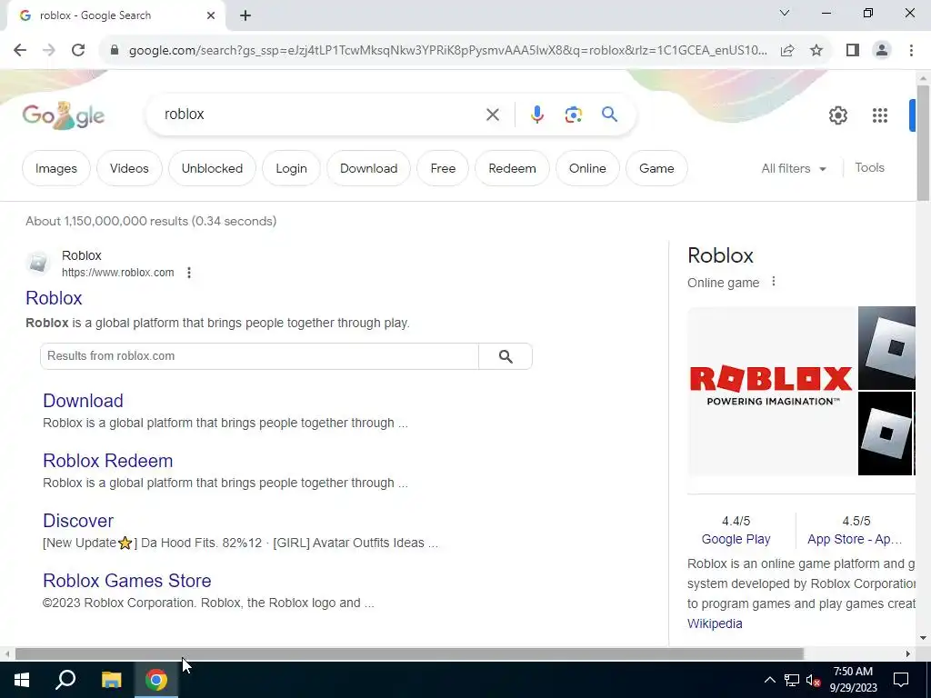
Task: Search within roblox.com results button
Action: (506, 356)
